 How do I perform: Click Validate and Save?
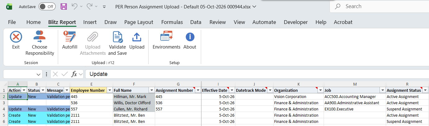(x=117, y=43)
